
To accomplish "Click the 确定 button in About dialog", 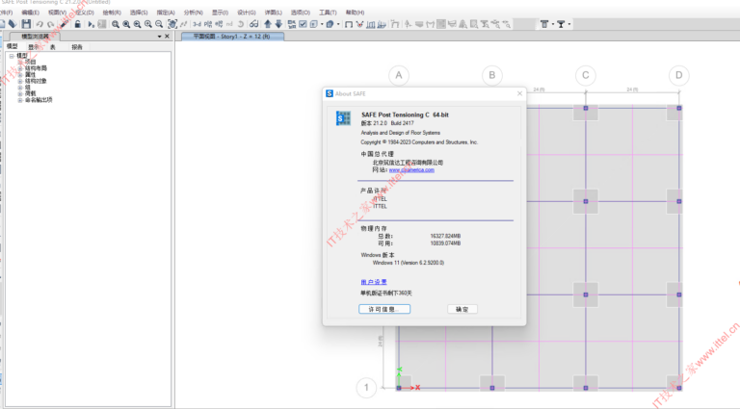I will [x=462, y=309].
